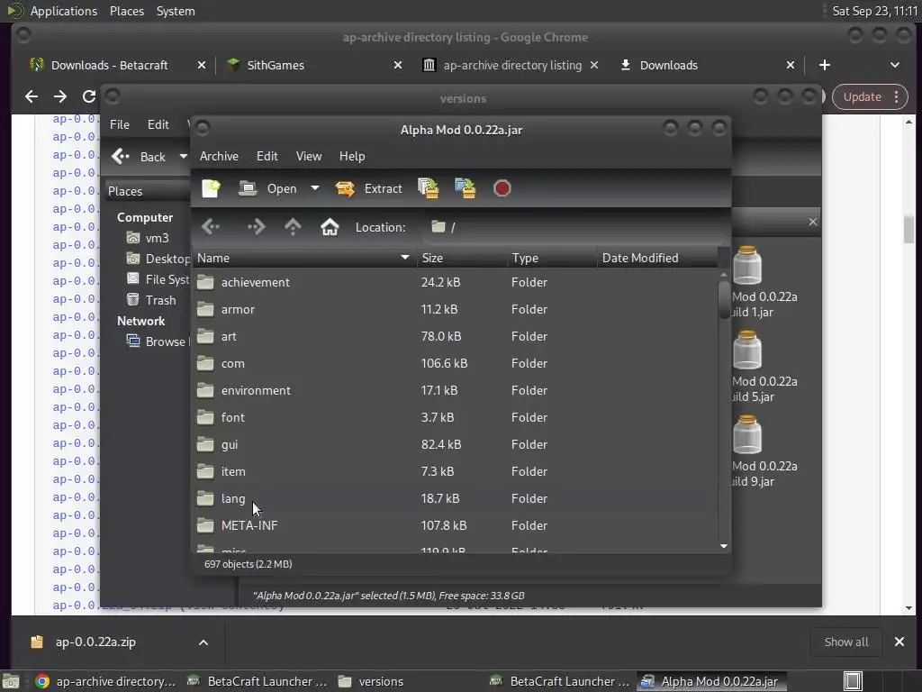Select Desktop in Places sidebar
The height and width of the screenshot is (692, 922).
tap(158, 259)
